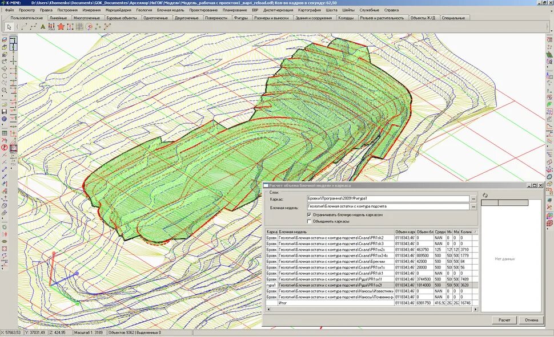Click the top viewport split-mode icon
This screenshot has height=337, width=554.
(x=13, y=39)
